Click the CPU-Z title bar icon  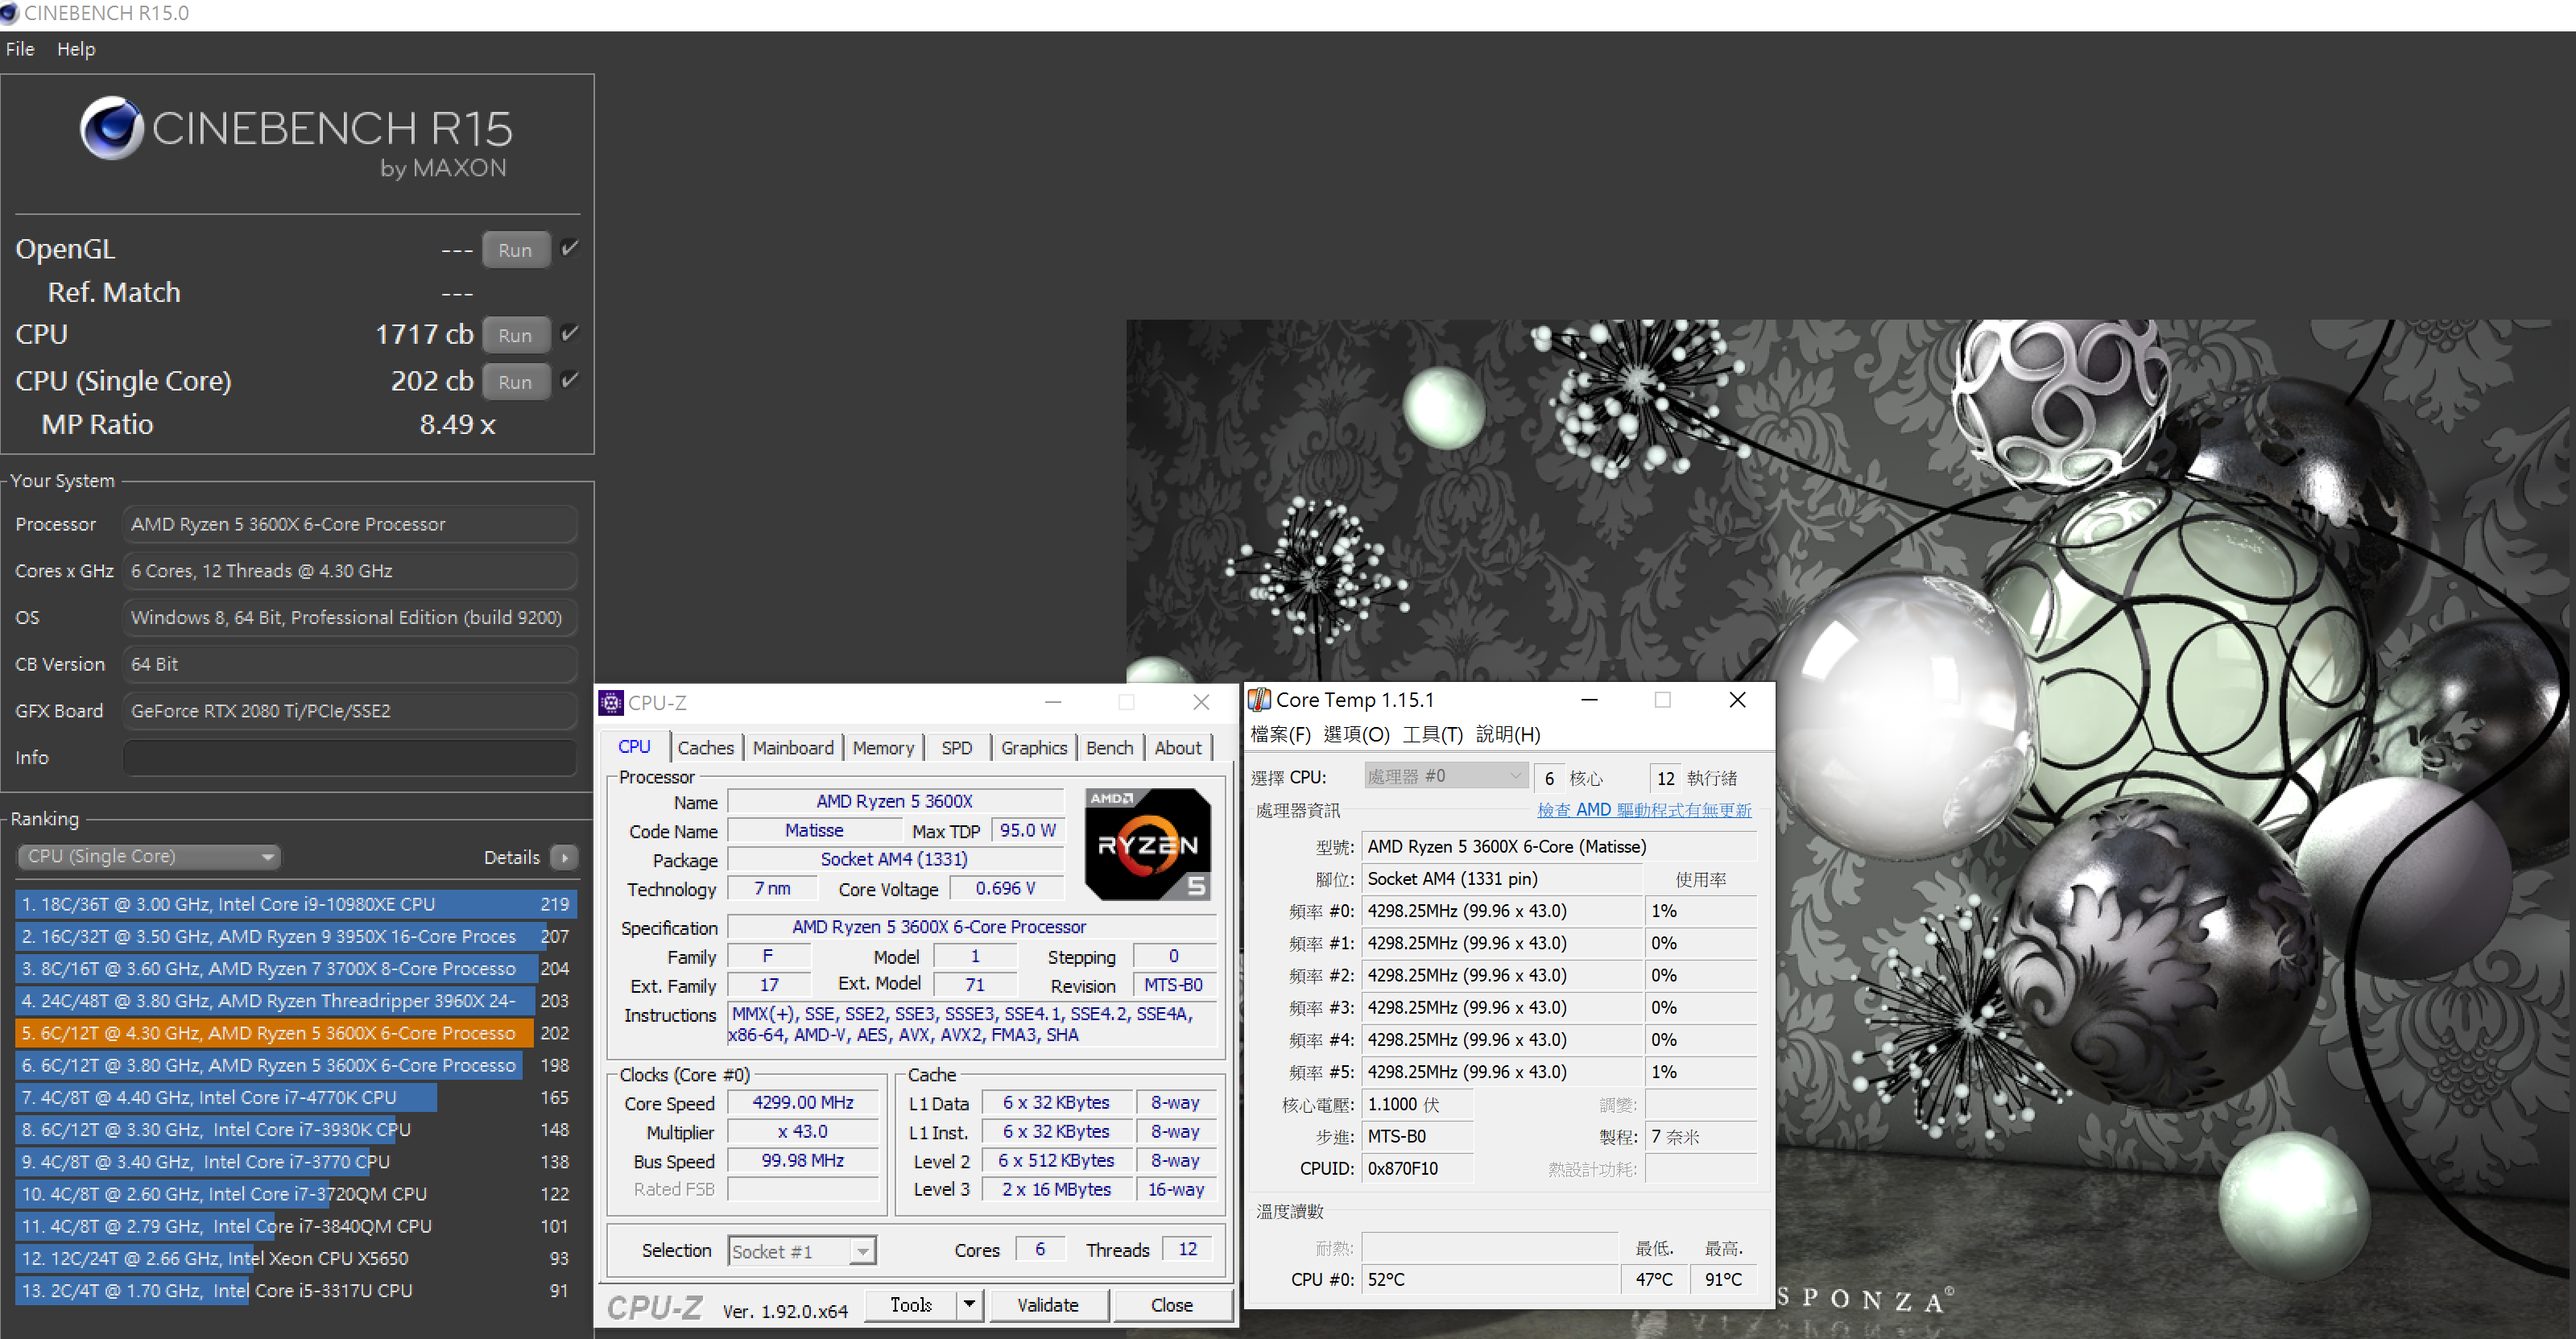pyautogui.click(x=611, y=702)
